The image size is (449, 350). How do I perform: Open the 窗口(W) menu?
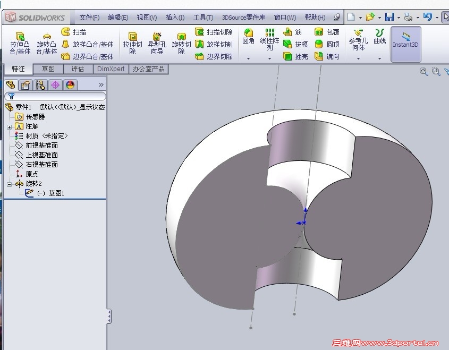click(x=285, y=18)
